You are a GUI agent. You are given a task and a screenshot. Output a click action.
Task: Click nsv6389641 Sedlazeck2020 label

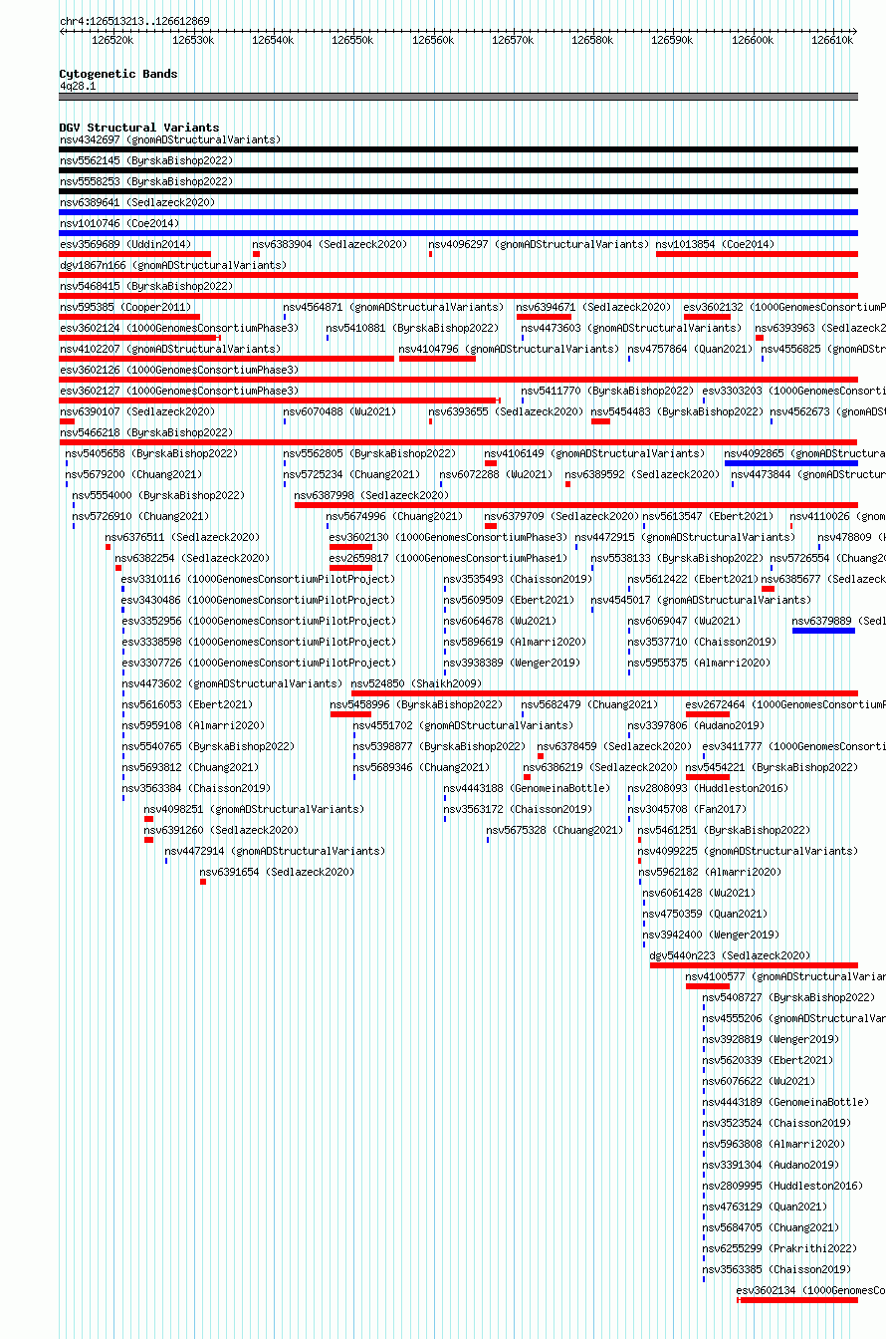click(137, 202)
